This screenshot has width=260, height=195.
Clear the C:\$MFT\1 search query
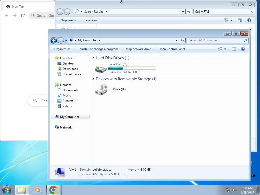point(252,12)
